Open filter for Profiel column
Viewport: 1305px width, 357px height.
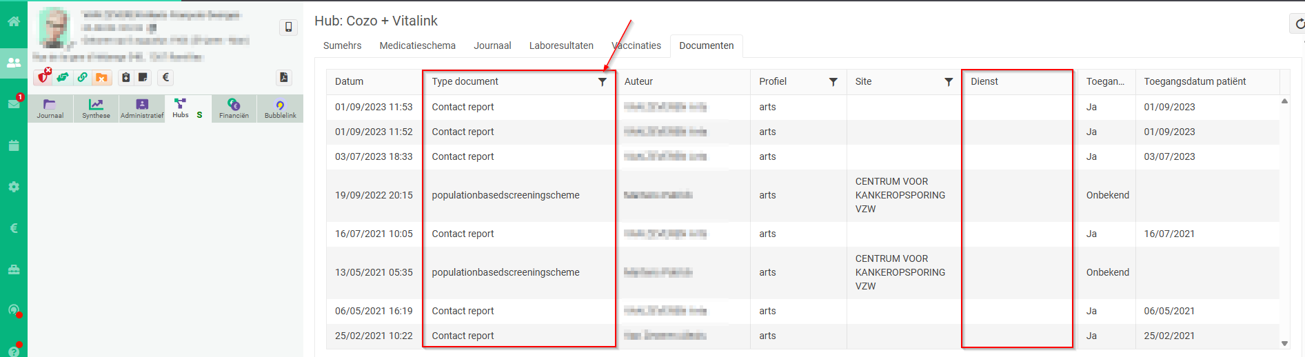click(833, 82)
